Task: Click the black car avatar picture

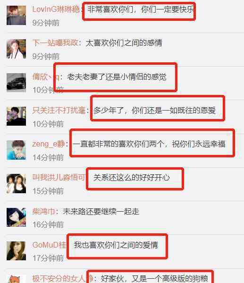Action: click(x=16, y=83)
